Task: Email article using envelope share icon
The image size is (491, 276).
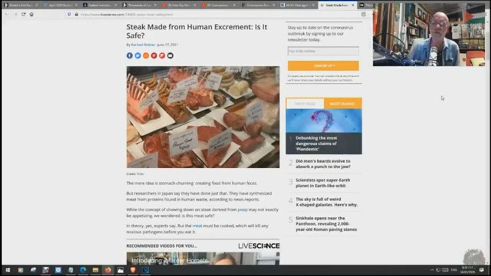Action: pyautogui.click(x=170, y=56)
